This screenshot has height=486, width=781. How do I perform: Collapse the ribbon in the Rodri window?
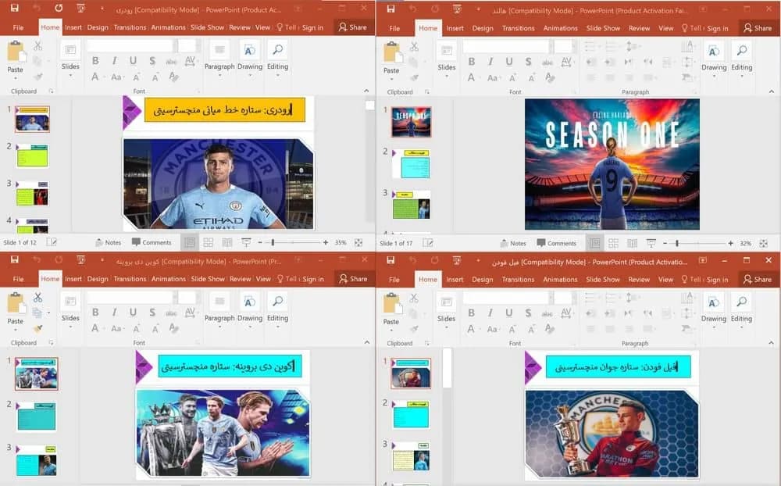coord(366,91)
